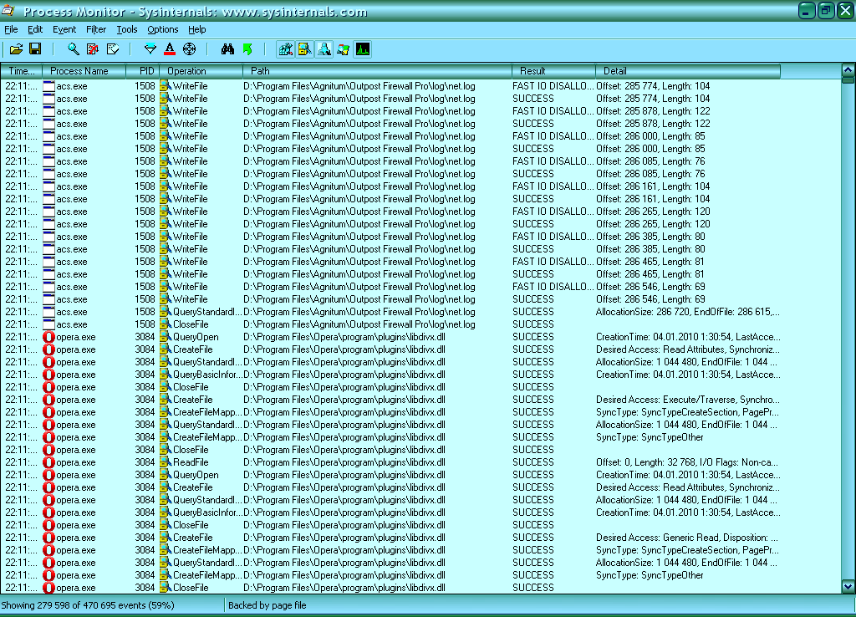Toggle Show File System Activity button
This screenshot has width=856, height=617.
click(x=304, y=49)
